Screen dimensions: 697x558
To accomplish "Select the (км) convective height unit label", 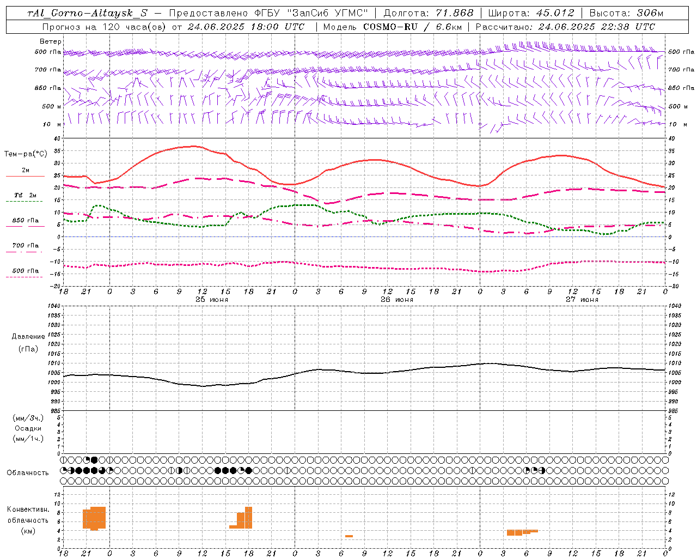I will (x=28, y=531).
